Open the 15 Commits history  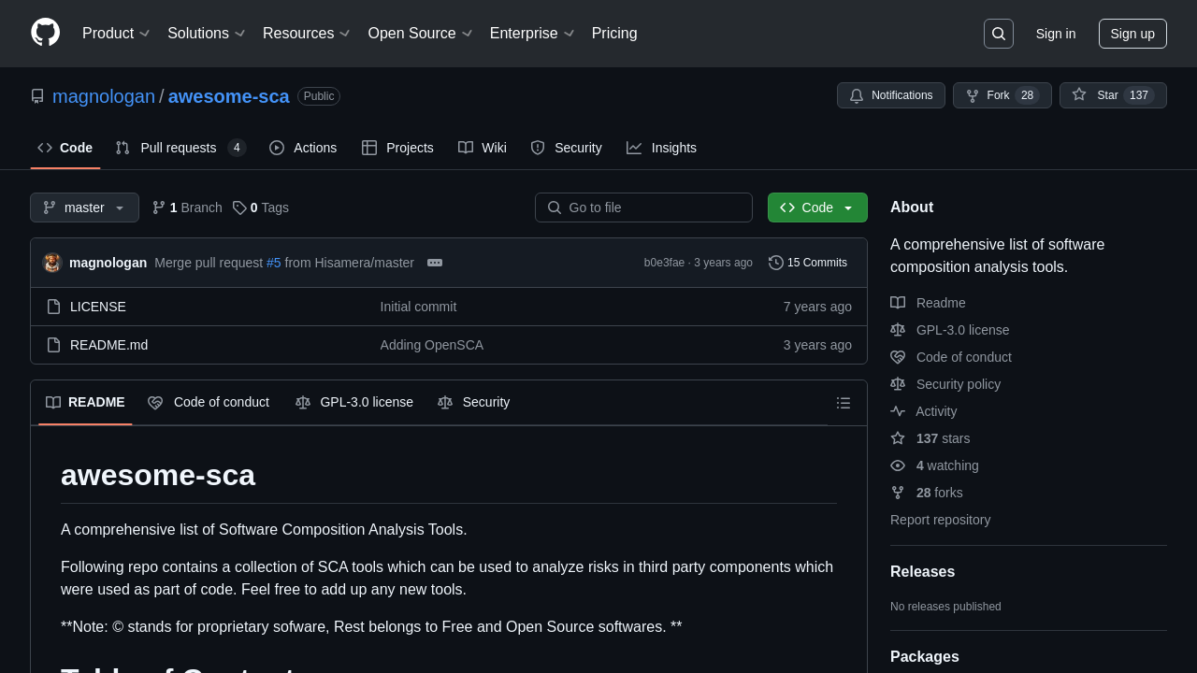click(x=808, y=263)
